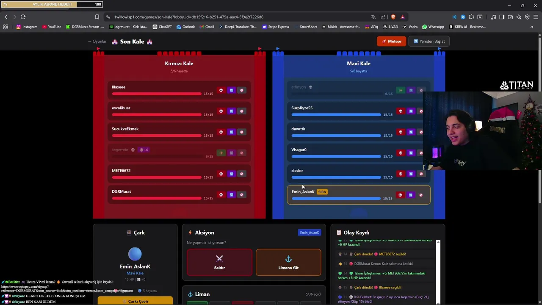Click the Olay Kaydı log scrollbar

pyautogui.click(x=438, y=271)
